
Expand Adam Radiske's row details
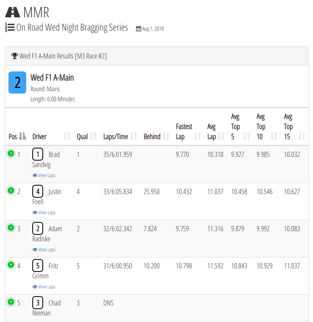click(11, 228)
